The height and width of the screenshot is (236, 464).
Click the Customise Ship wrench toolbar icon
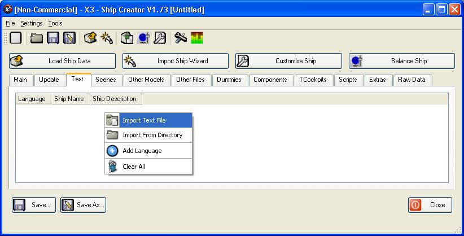pos(160,38)
